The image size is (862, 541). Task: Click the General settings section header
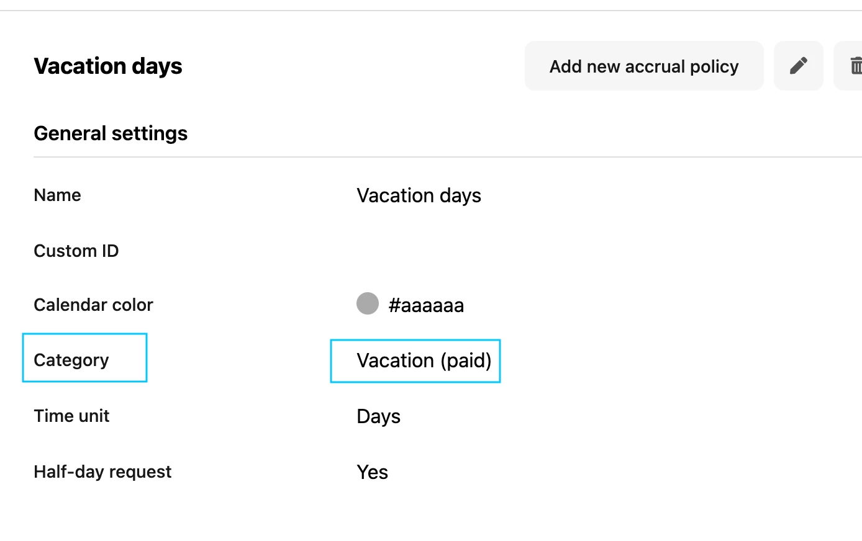[111, 133]
